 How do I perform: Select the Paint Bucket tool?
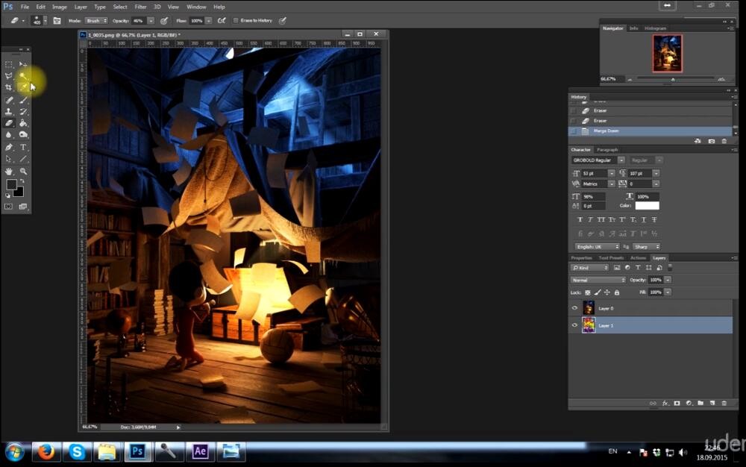[x=23, y=123]
